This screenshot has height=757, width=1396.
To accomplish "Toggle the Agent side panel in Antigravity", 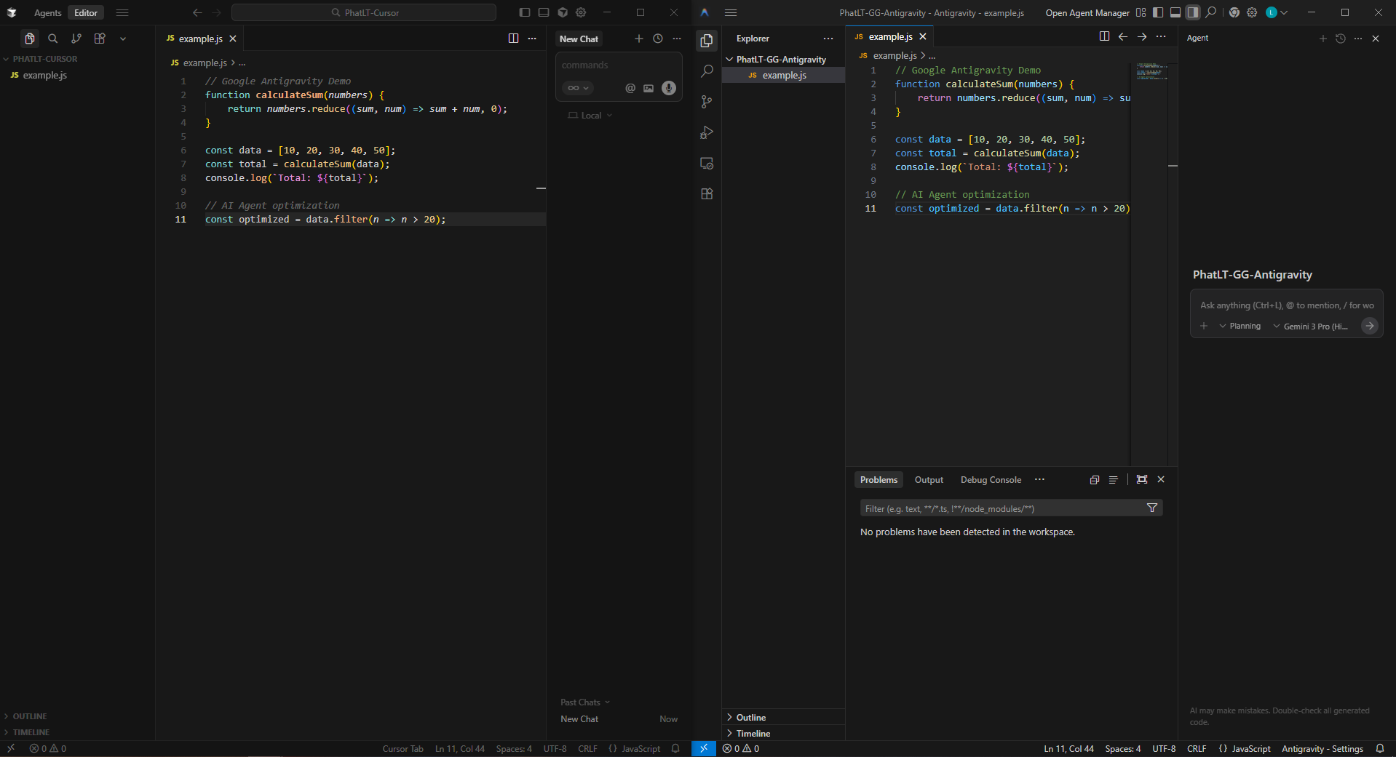I will 1192,12.
